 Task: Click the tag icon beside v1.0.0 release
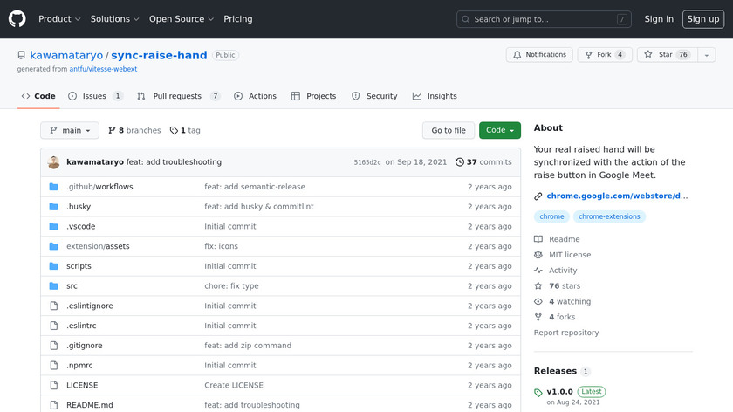538,393
